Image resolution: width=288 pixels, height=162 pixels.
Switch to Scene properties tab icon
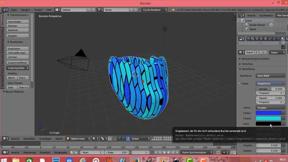(x=257, y=39)
